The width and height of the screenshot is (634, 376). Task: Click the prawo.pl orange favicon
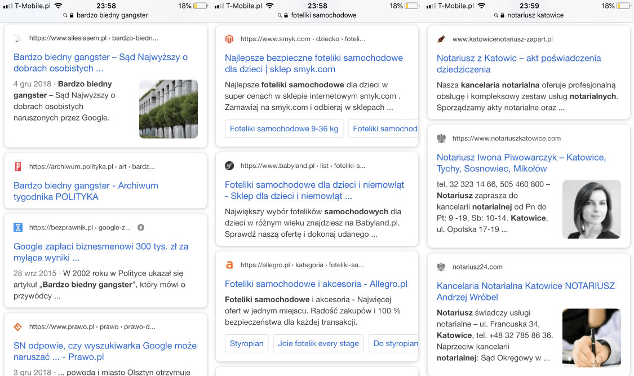click(x=18, y=327)
